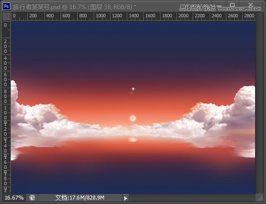The height and width of the screenshot is (204, 266).
Task: Click the small bright star on the canvas
Action: (133, 89)
